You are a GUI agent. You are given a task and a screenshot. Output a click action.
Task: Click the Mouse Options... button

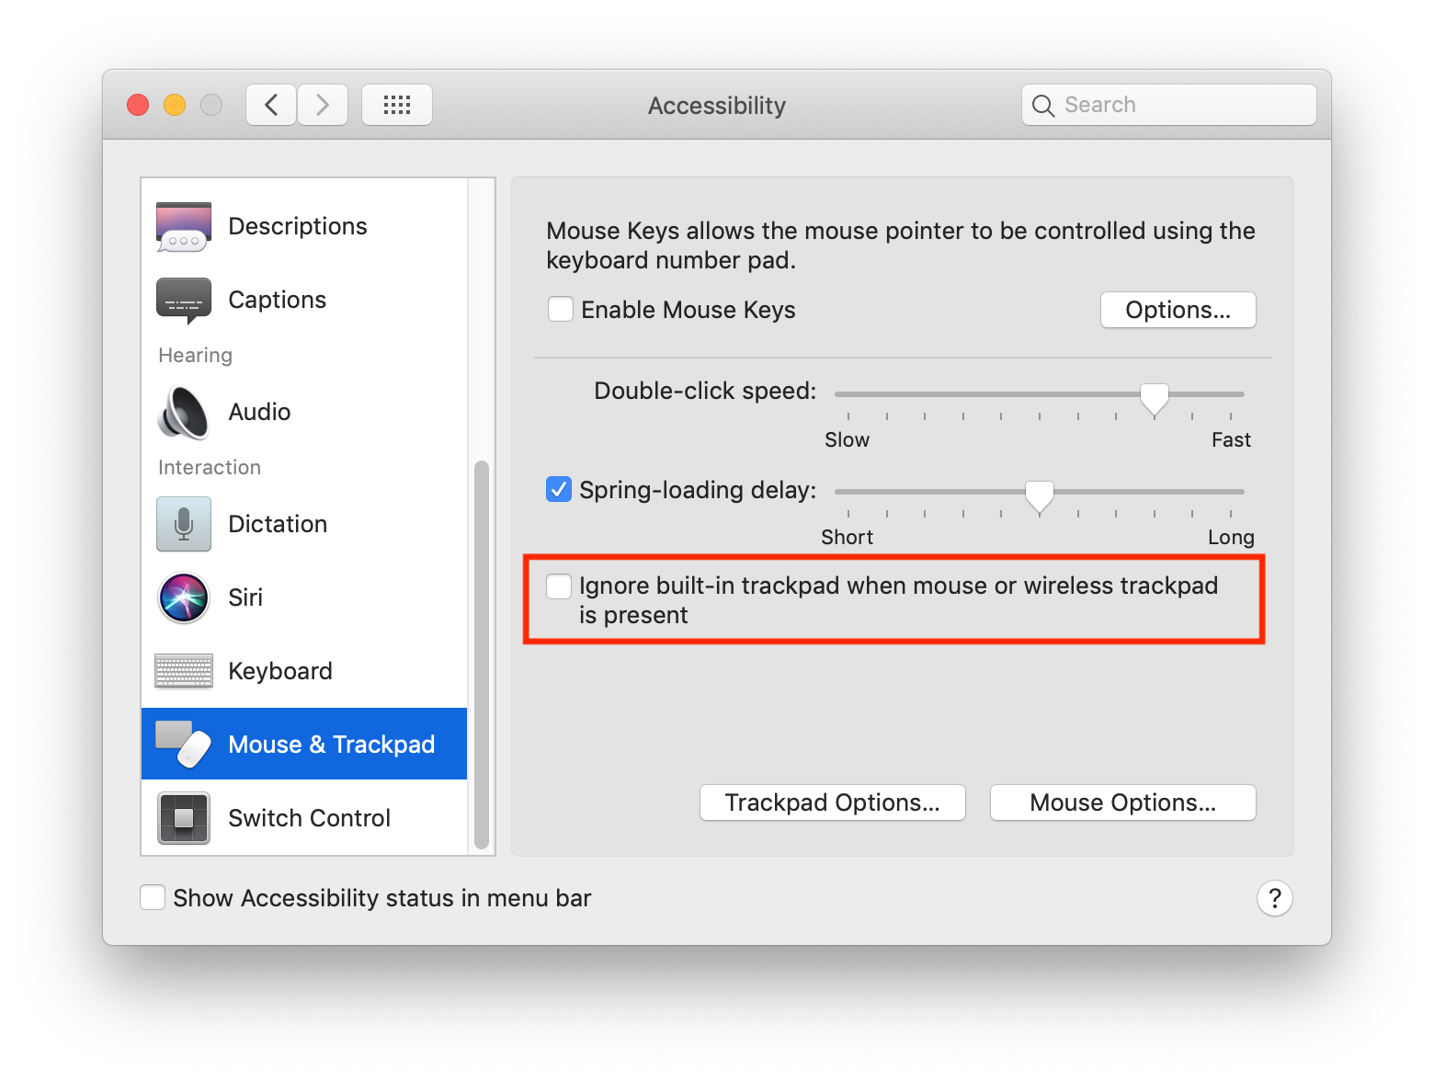pyautogui.click(x=1122, y=802)
